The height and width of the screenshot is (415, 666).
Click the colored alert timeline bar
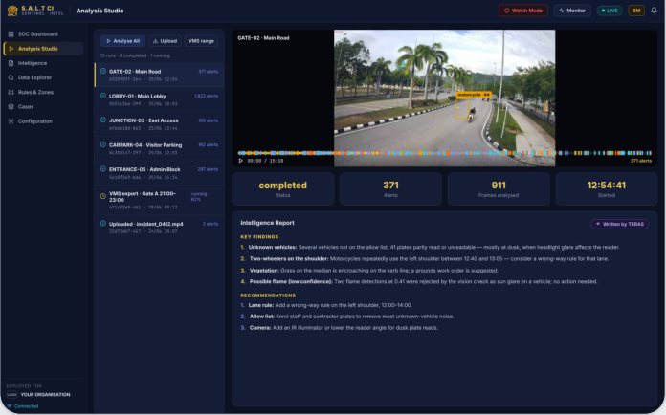(x=444, y=153)
